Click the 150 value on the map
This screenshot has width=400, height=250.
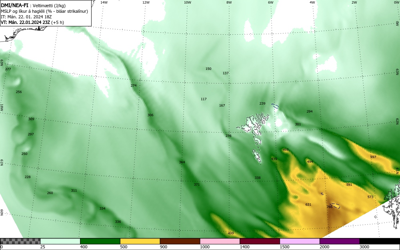208,69
